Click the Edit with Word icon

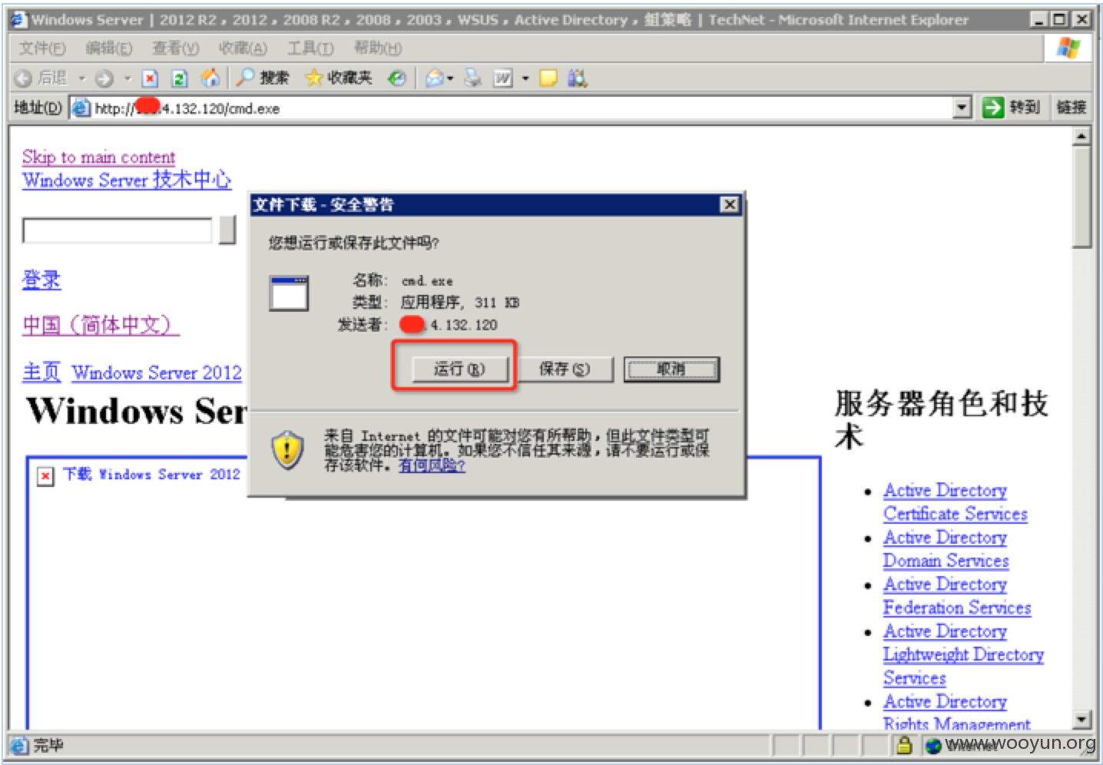(503, 78)
